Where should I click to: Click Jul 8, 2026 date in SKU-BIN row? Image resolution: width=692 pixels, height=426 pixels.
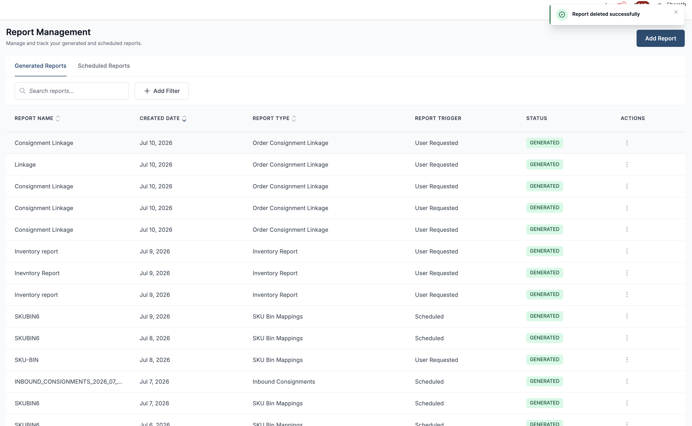click(x=155, y=360)
